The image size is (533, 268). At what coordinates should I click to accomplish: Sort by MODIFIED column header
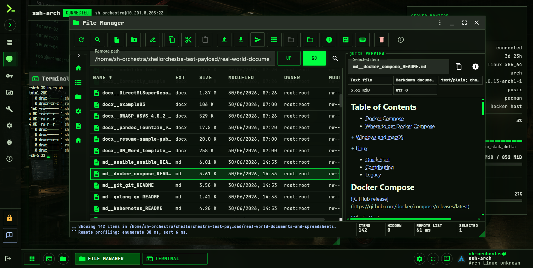241,77
